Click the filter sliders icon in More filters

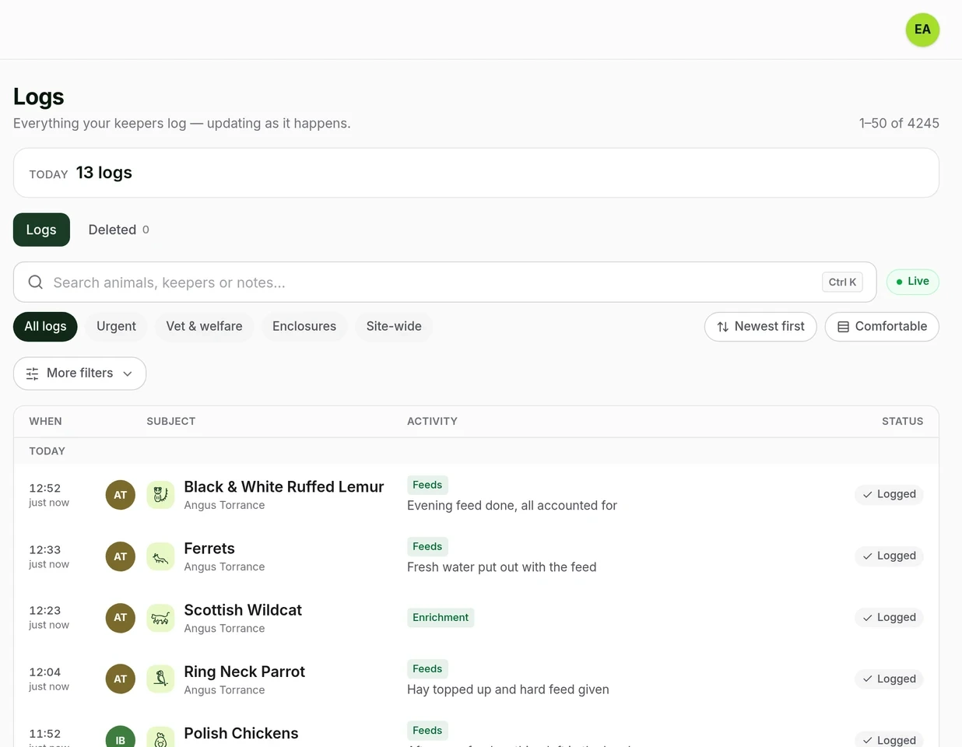(x=32, y=373)
